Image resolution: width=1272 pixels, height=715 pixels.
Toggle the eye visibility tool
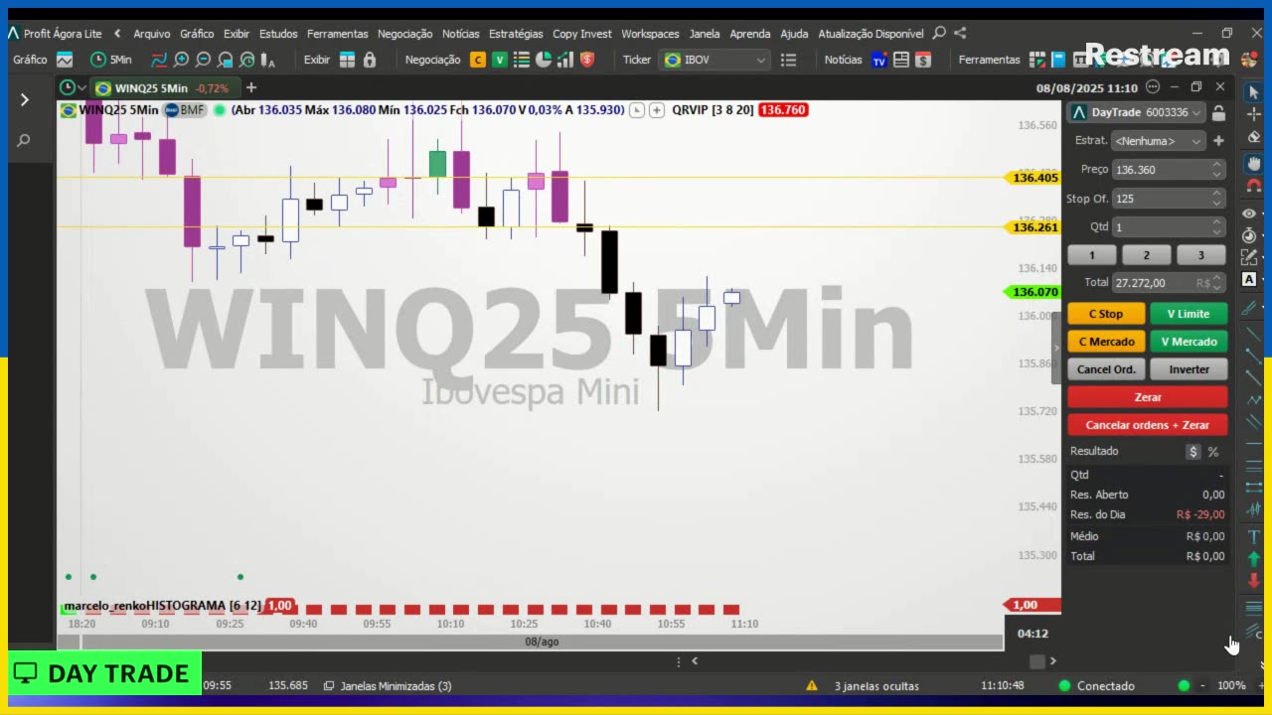coord(1250,214)
